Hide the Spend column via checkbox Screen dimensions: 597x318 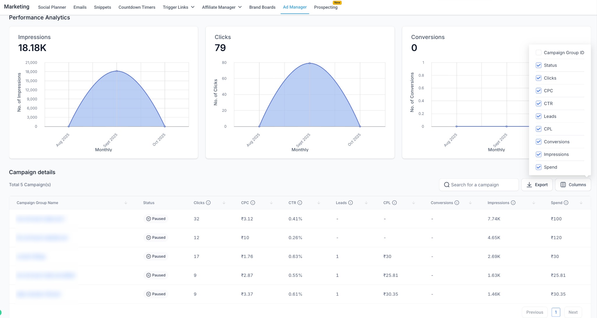pos(538,167)
